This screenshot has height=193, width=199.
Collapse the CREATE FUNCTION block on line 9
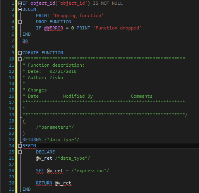coord(20,53)
